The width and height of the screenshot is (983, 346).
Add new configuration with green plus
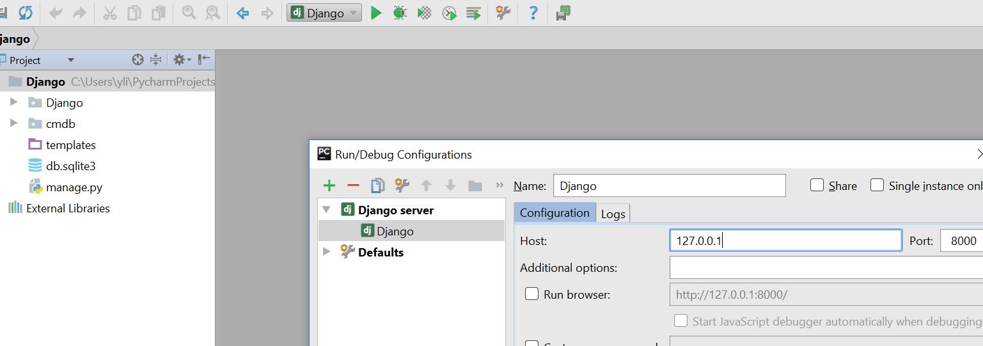[329, 186]
